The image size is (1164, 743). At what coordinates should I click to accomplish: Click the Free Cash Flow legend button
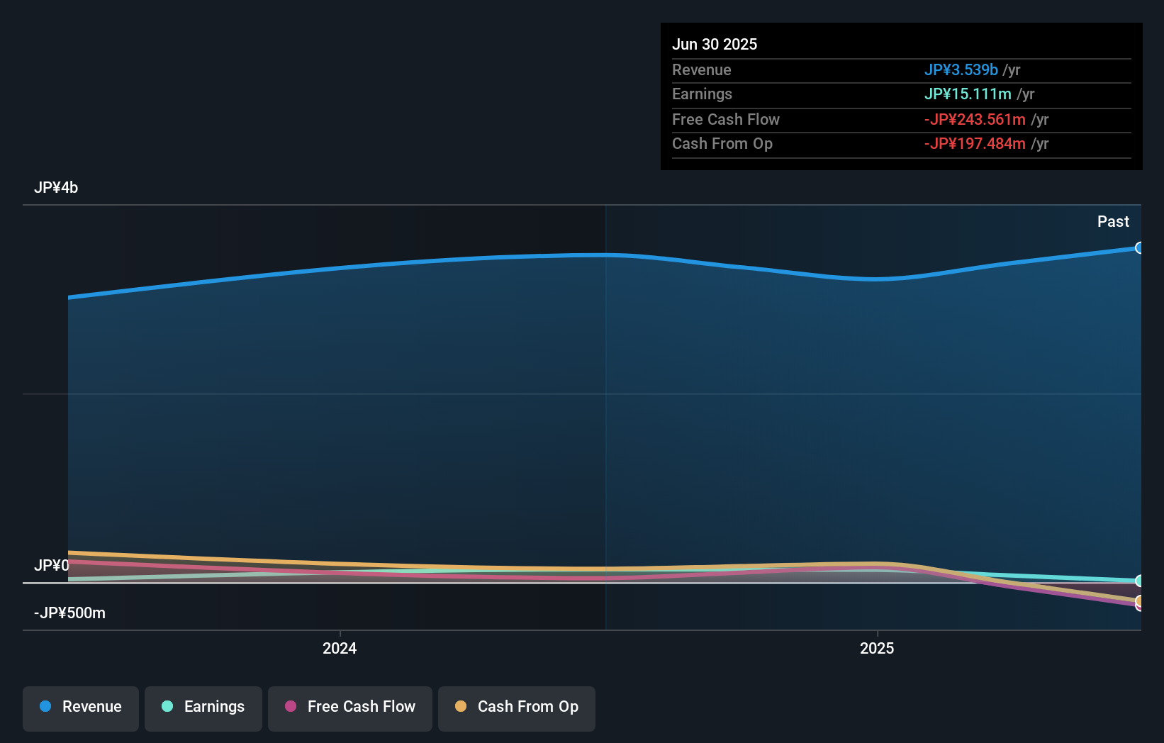click(x=349, y=708)
